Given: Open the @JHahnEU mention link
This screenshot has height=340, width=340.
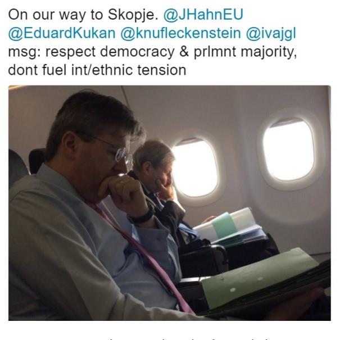Looking at the screenshot, I should click(x=203, y=15).
